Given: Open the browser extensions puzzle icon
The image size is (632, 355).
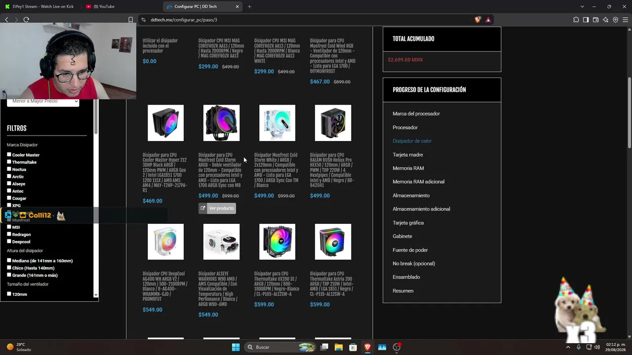Looking at the screenshot, I should (x=576, y=20).
